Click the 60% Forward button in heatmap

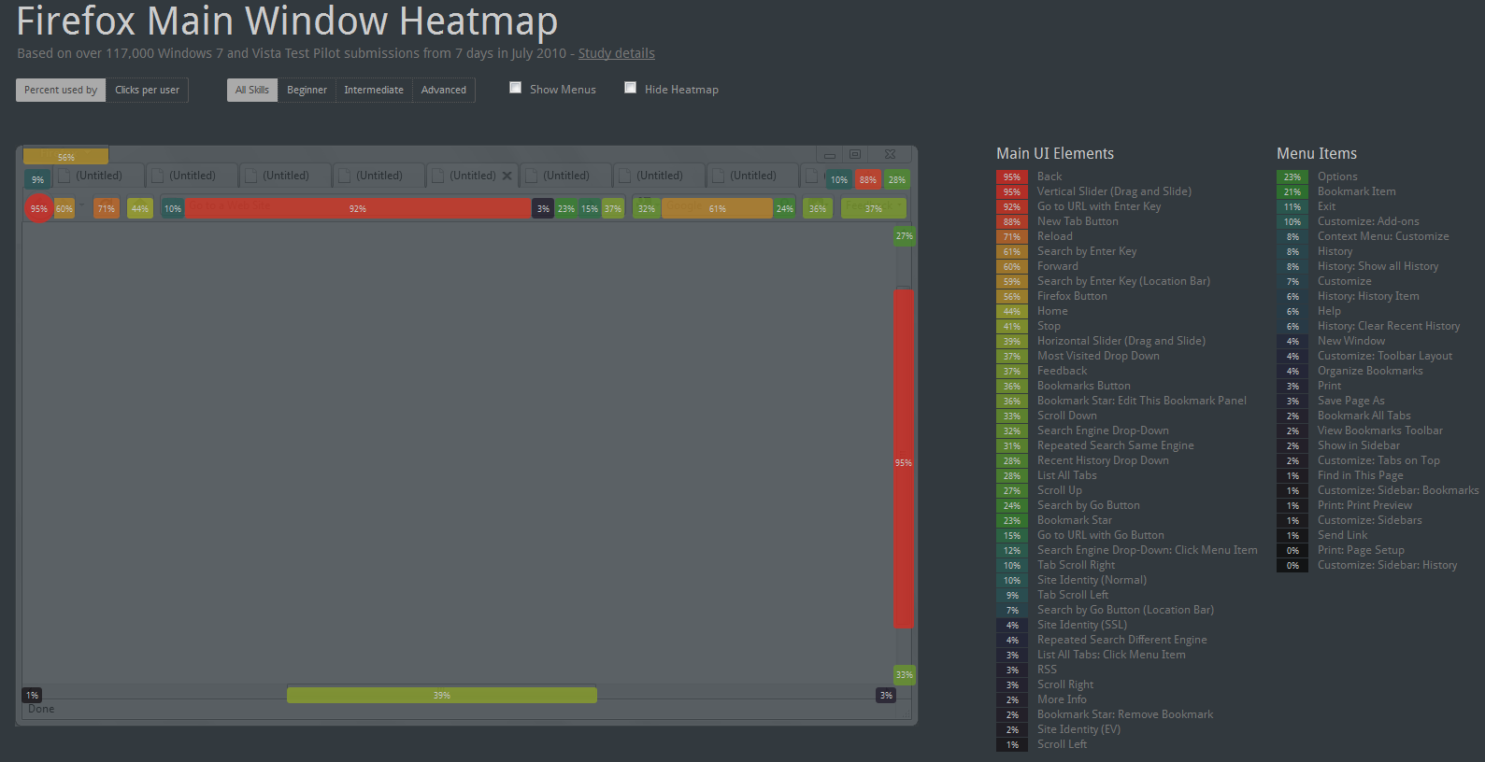(x=64, y=208)
